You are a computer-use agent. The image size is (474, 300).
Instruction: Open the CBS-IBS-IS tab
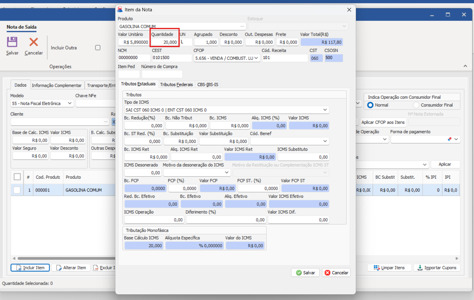pos(208,85)
